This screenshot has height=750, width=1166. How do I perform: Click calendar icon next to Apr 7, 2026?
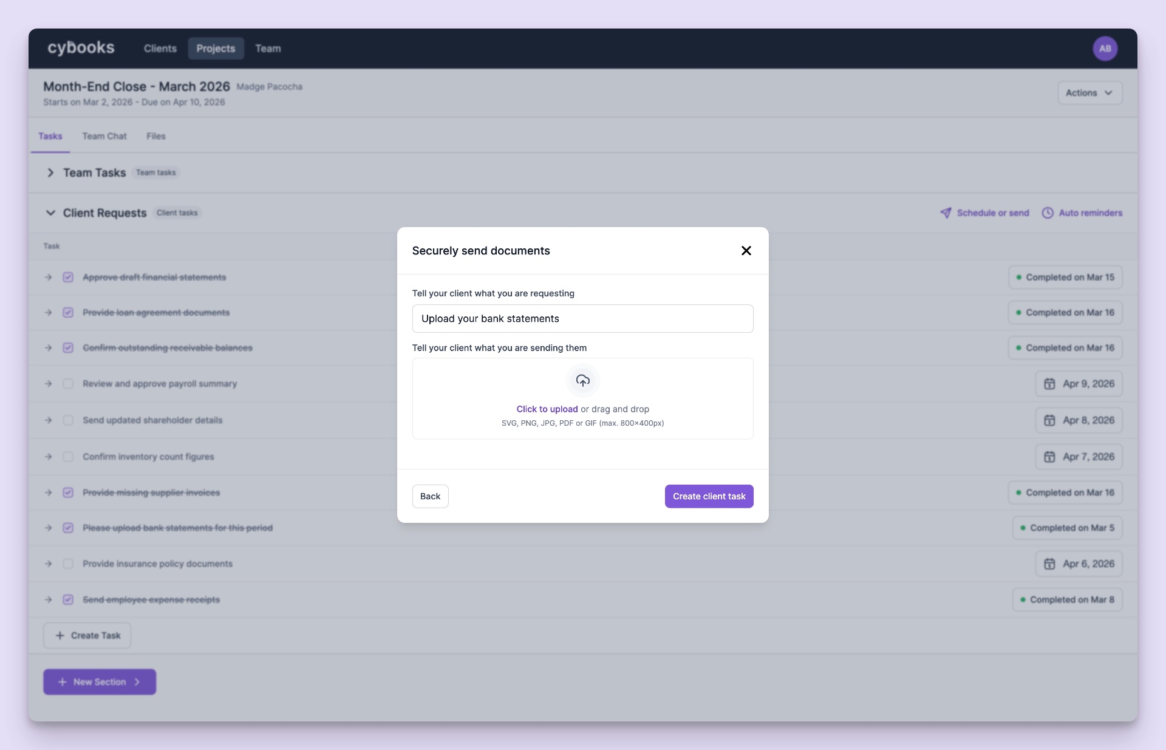(1049, 457)
